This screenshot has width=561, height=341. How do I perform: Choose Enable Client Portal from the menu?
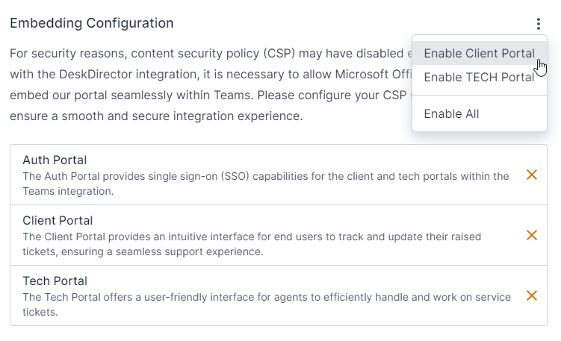tap(480, 53)
